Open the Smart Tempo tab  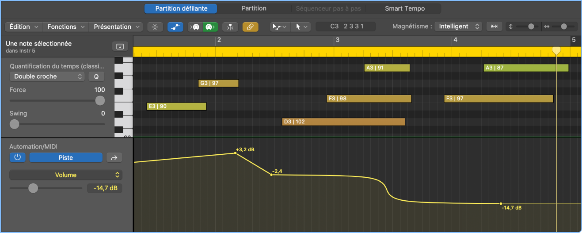404,8
